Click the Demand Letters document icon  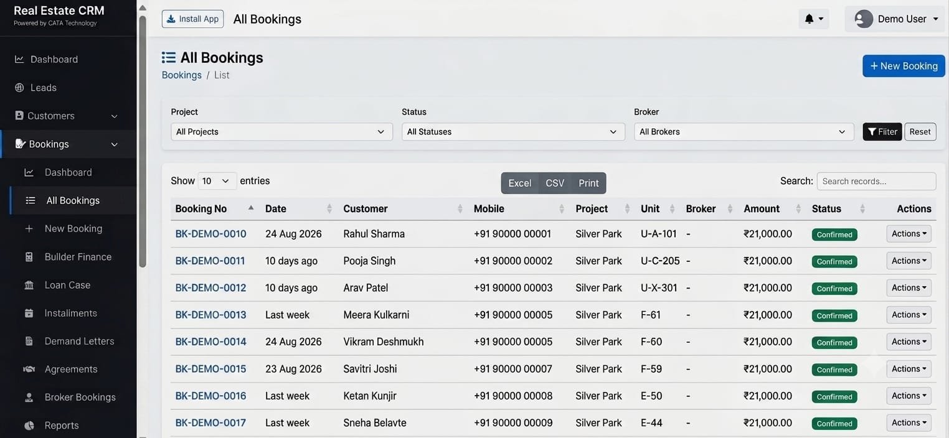[29, 341]
